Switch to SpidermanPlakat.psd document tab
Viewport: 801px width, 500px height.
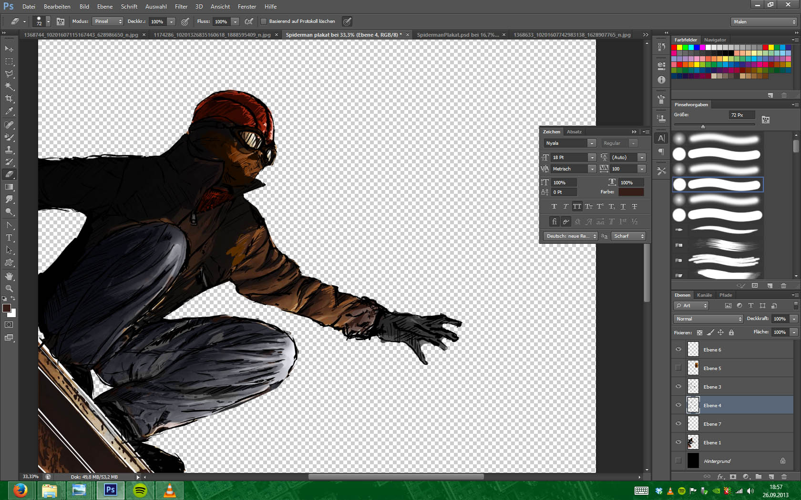[458, 35]
